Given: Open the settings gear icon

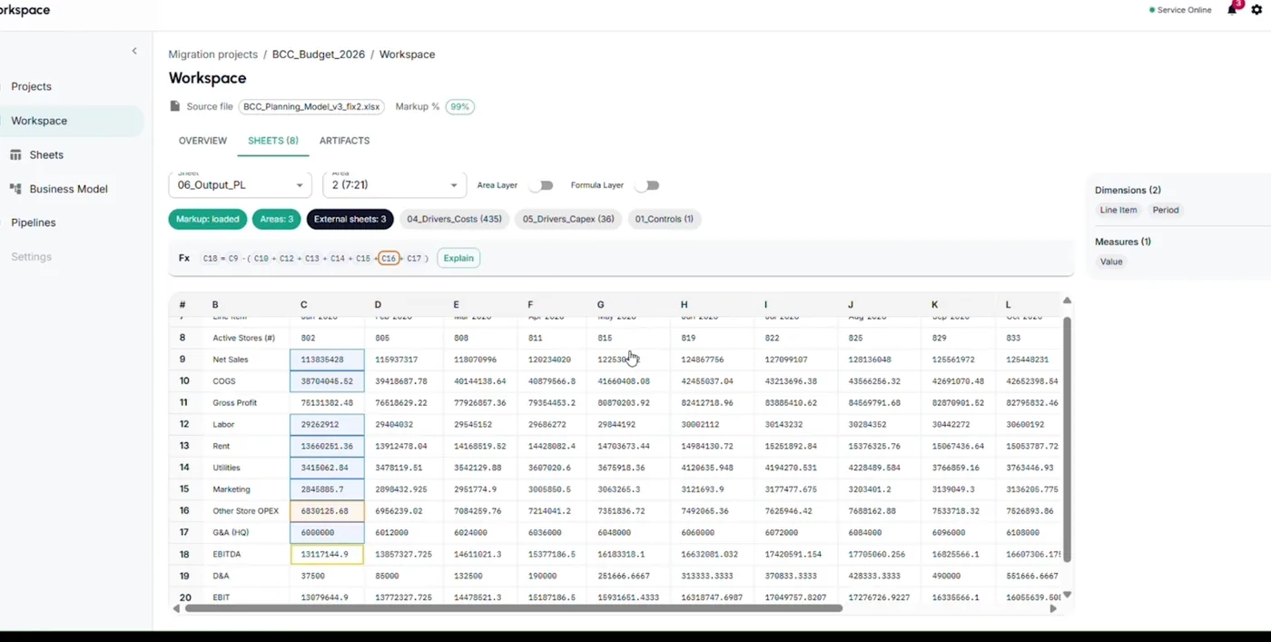Looking at the screenshot, I should [x=1256, y=10].
